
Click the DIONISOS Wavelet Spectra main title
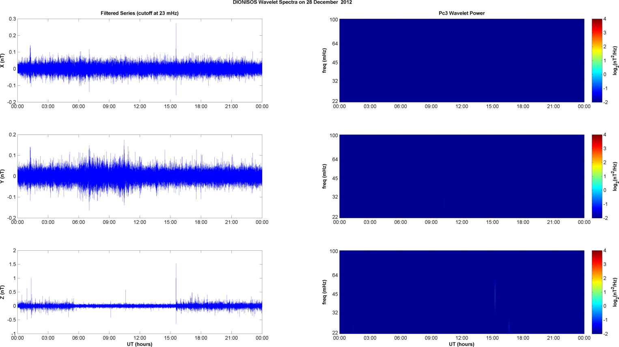point(292,2)
